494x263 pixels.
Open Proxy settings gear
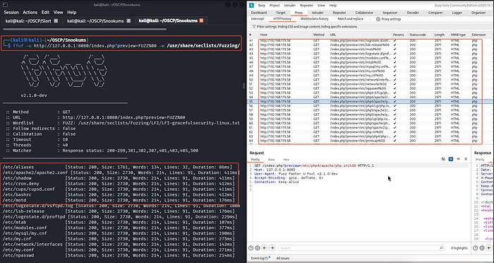tap(378, 19)
